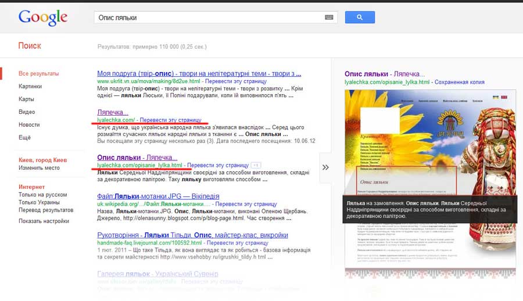The height and width of the screenshot is (301, 523).
Task: Click 'Интернет' section label
Action: (32, 187)
